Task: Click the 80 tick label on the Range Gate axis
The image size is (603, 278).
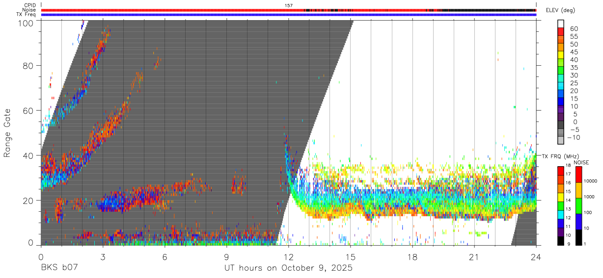Action: [28, 66]
